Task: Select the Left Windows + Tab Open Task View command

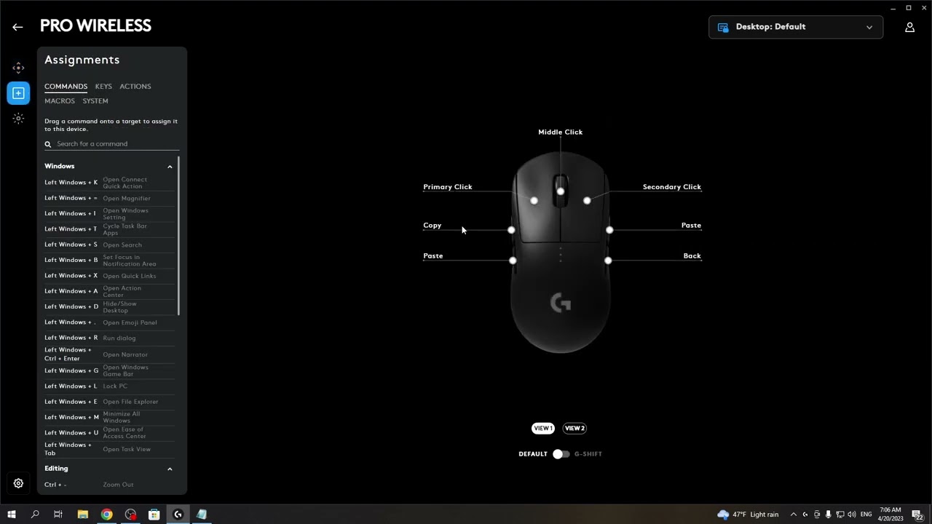Action: tap(109, 449)
